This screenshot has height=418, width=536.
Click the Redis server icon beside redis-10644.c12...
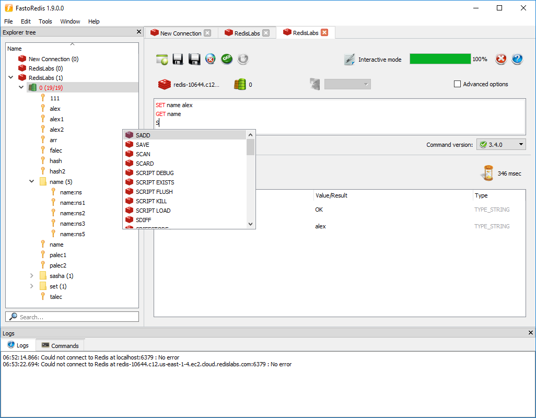click(165, 85)
